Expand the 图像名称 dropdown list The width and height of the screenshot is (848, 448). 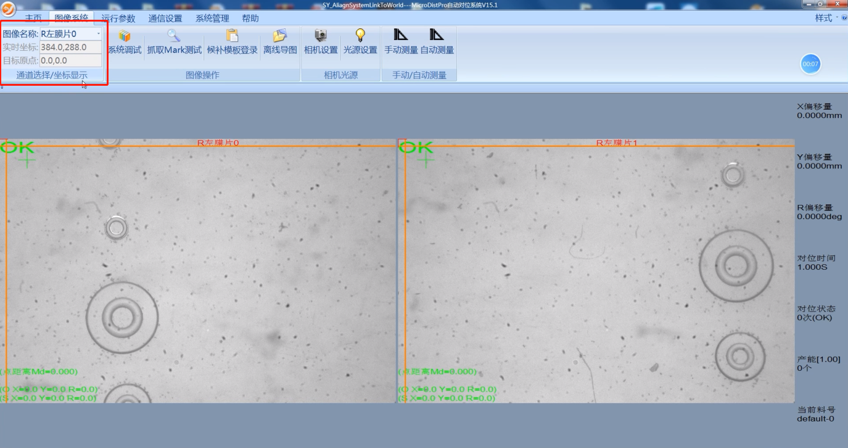tap(98, 34)
